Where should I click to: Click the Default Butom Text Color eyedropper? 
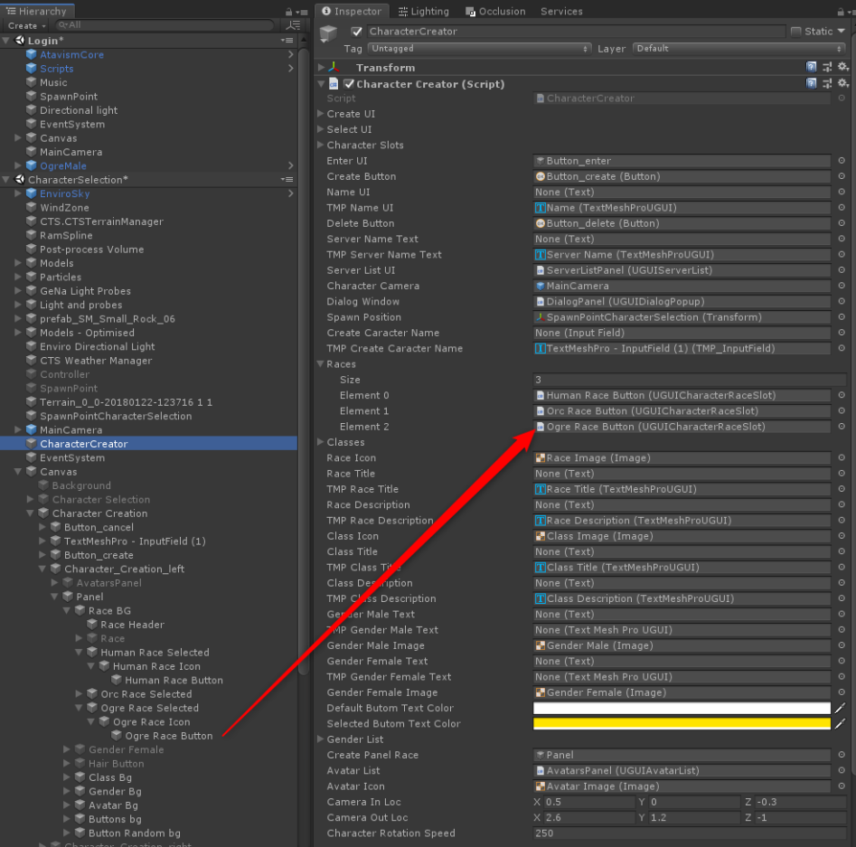840,708
